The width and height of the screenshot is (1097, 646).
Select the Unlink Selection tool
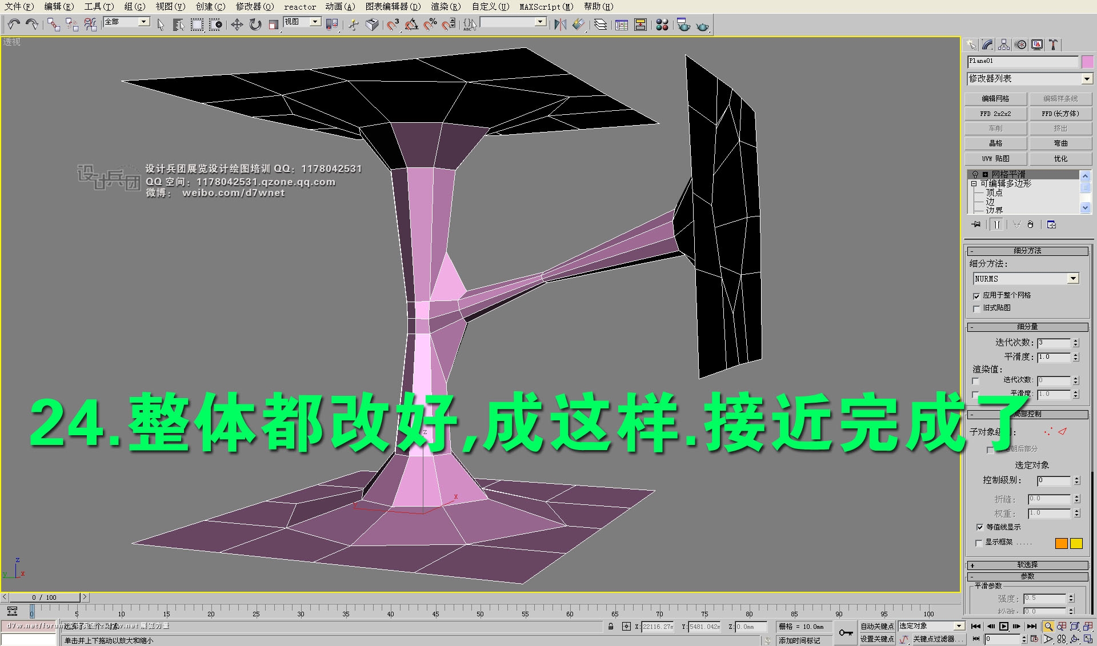coord(71,24)
